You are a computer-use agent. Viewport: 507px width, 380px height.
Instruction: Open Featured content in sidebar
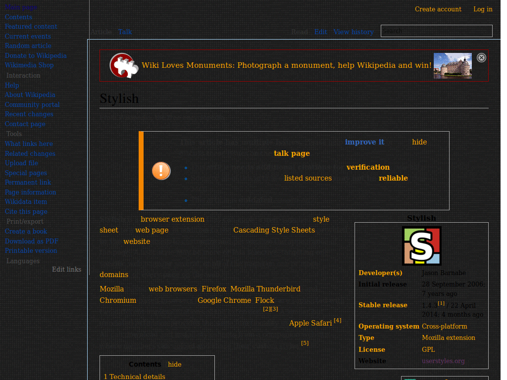(31, 27)
